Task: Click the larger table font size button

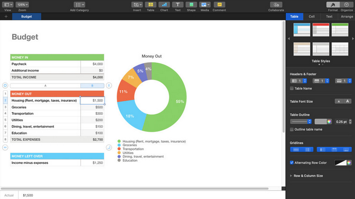Action: tap(347, 101)
